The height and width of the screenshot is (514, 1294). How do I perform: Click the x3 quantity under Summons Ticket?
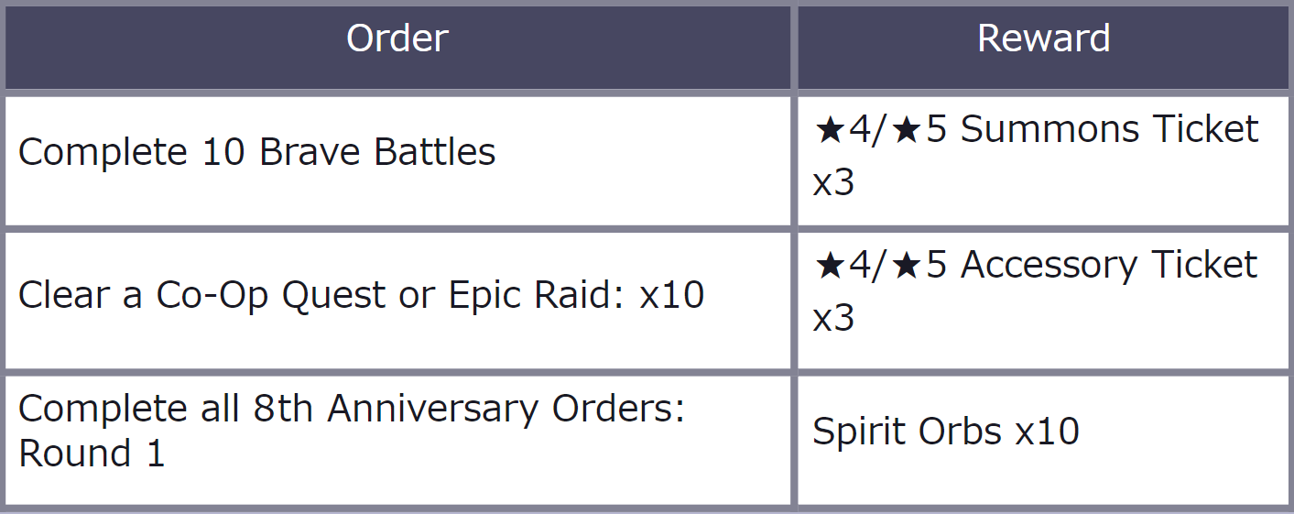[x=833, y=183]
